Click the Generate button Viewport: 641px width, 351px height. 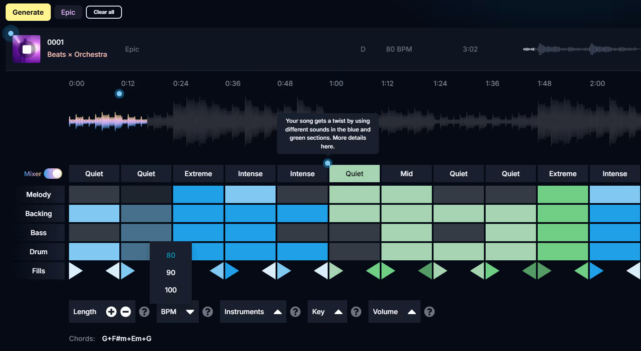28,12
